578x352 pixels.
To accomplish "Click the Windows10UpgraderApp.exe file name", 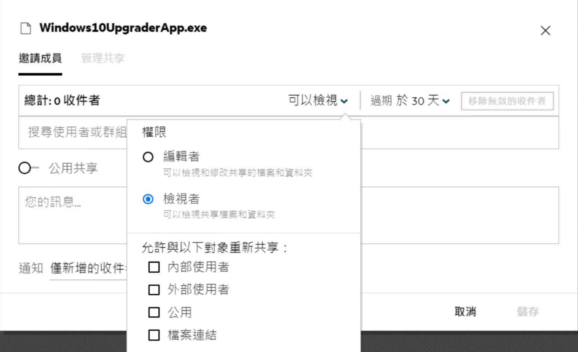I will (123, 28).
